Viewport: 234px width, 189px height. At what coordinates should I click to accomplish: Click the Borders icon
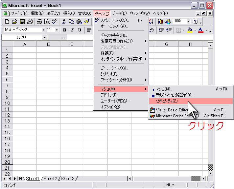point(178,30)
